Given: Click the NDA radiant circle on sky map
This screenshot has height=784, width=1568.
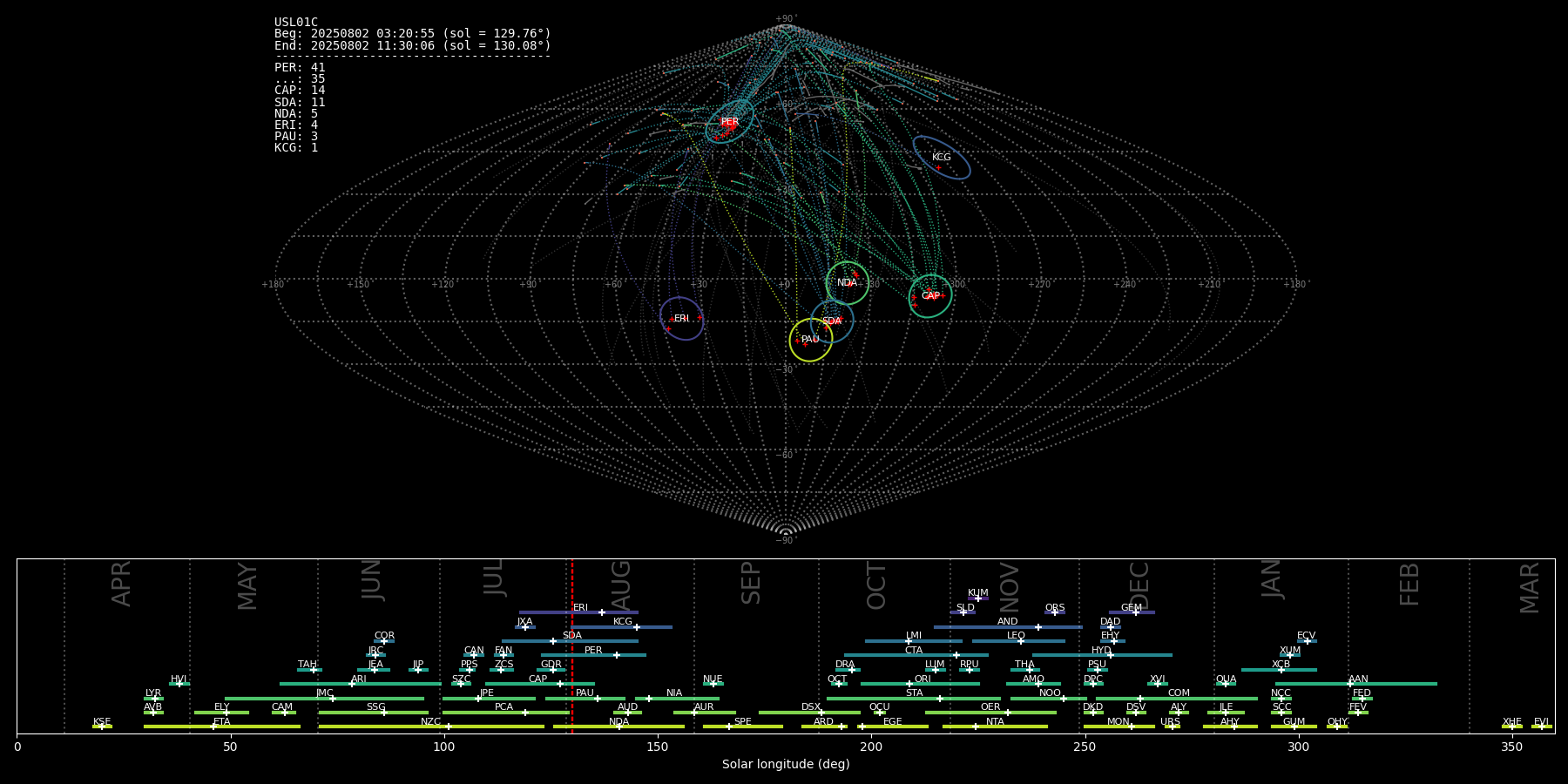Looking at the screenshot, I should tap(848, 283).
